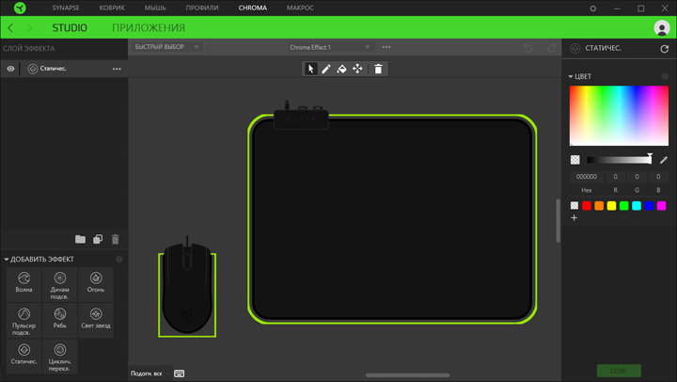This screenshot has height=382, width=677.
Task: Open the Мышь tab
Action: [155, 8]
